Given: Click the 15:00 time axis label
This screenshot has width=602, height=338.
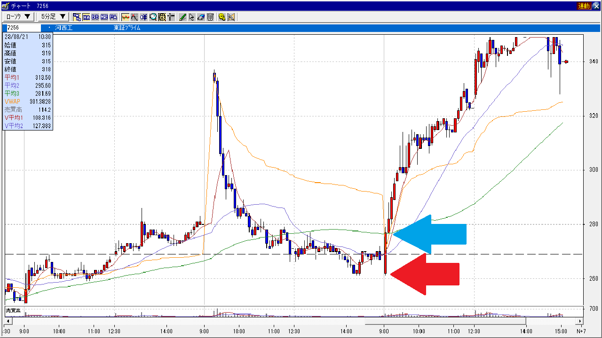Looking at the screenshot, I should pos(561,331).
